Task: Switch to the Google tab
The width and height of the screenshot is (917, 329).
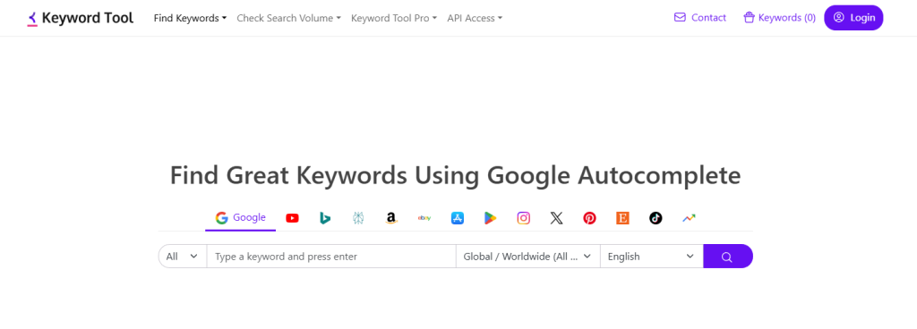Action: coord(240,217)
